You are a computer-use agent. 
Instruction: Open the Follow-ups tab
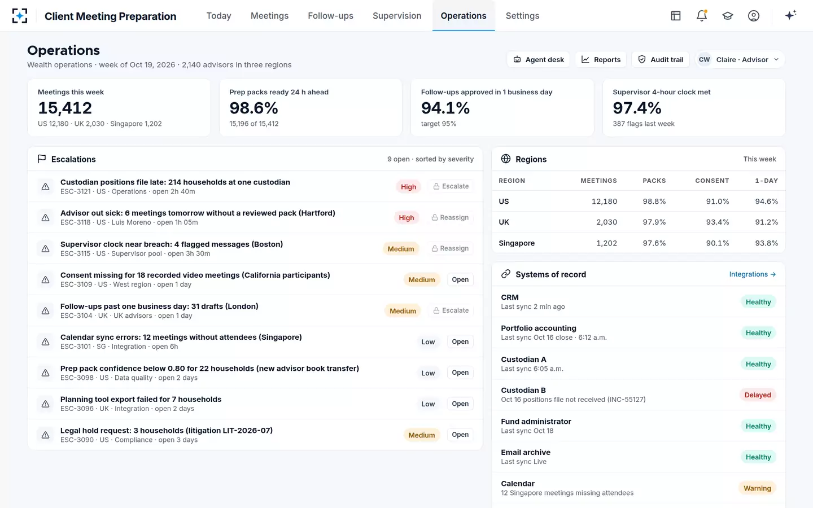pos(330,16)
